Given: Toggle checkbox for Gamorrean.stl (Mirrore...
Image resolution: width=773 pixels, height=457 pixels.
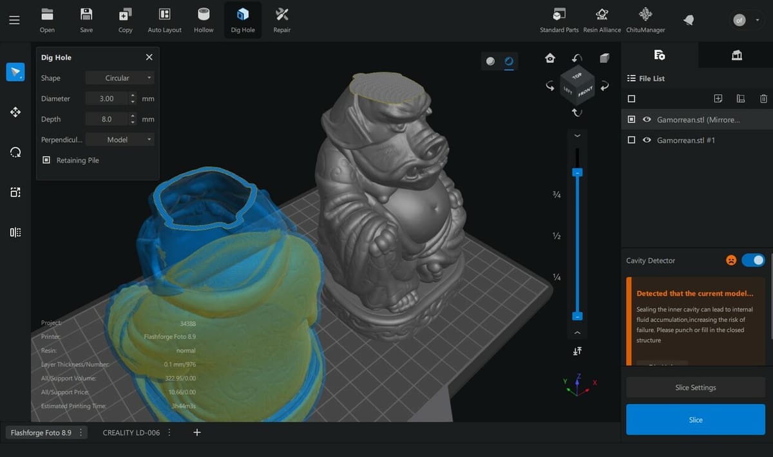Looking at the screenshot, I should point(631,120).
